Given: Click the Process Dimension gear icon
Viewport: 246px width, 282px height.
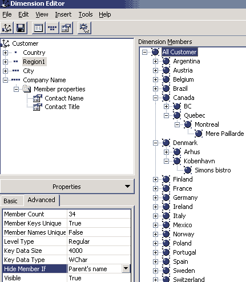Looking at the screenshot, I should coord(84,28).
